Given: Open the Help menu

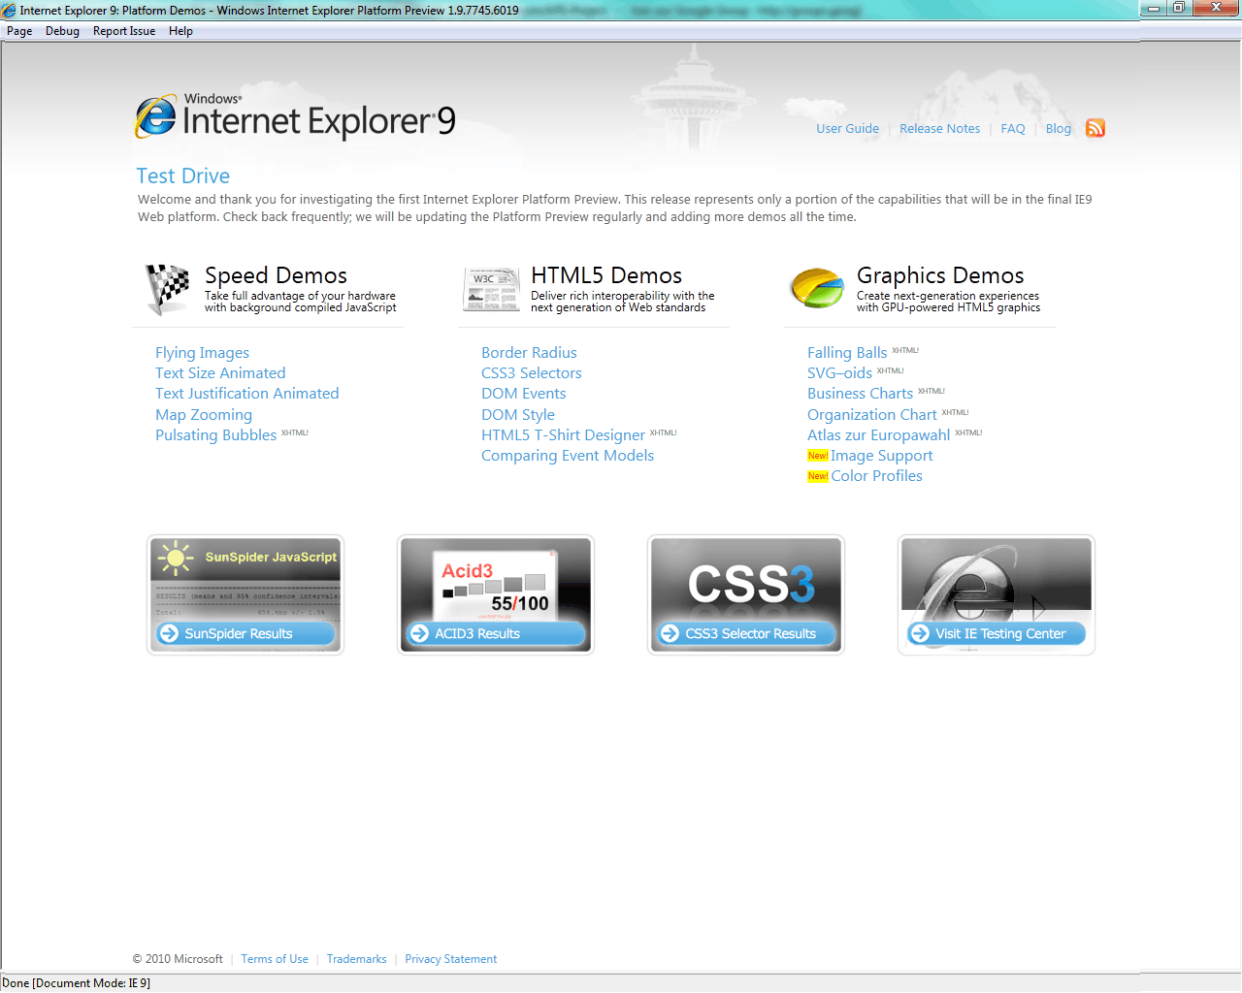Looking at the screenshot, I should [180, 31].
